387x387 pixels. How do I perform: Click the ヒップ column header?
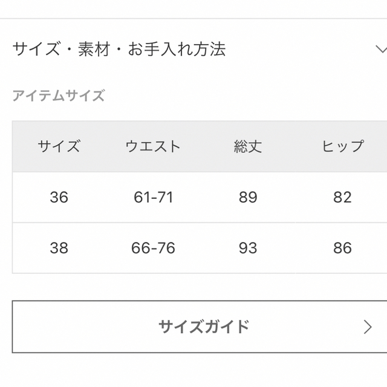pos(343,146)
